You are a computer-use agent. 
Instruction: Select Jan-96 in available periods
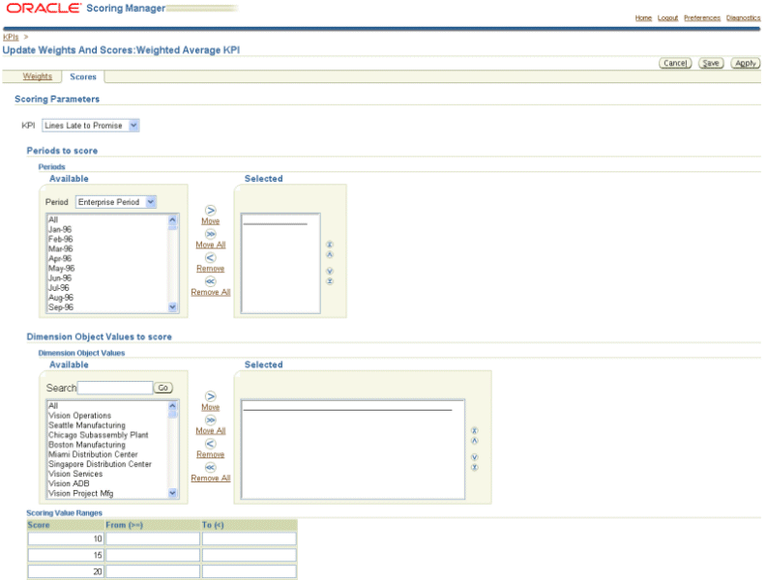[60, 229]
